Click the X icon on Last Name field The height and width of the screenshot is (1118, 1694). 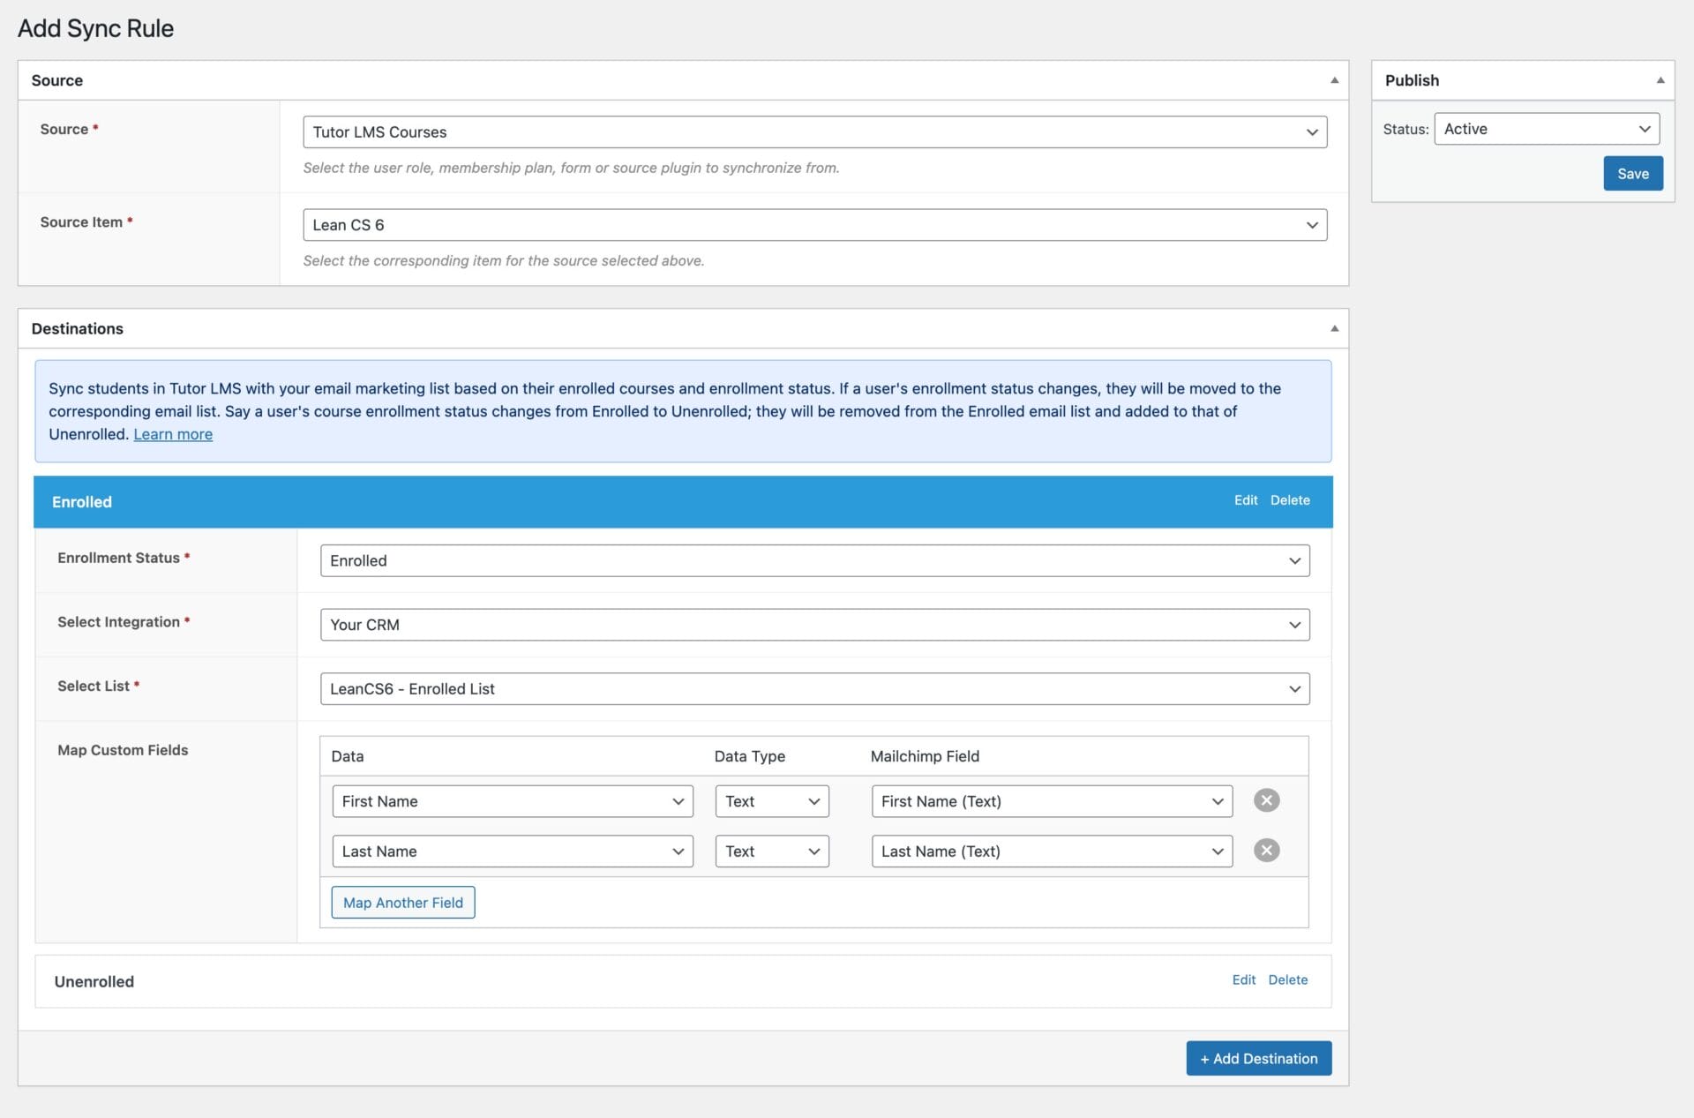[x=1266, y=850]
